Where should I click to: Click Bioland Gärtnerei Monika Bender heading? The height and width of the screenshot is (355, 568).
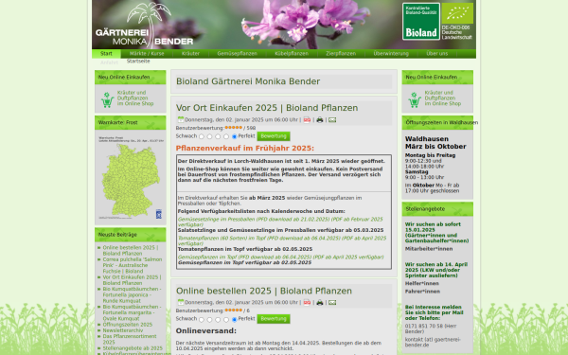[x=248, y=81]
